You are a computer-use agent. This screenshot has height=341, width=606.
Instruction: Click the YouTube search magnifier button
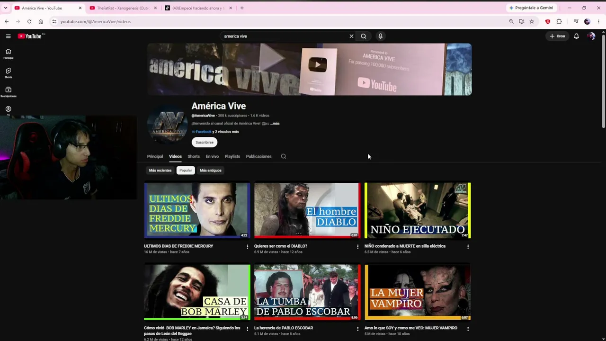click(364, 36)
